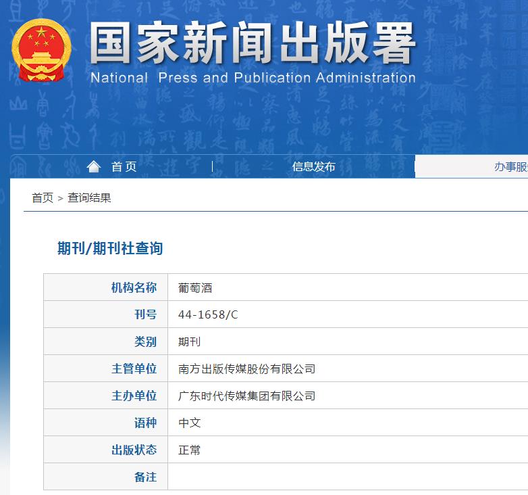Click the 中文 language value
The image size is (528, 495).
coord(189,423)
